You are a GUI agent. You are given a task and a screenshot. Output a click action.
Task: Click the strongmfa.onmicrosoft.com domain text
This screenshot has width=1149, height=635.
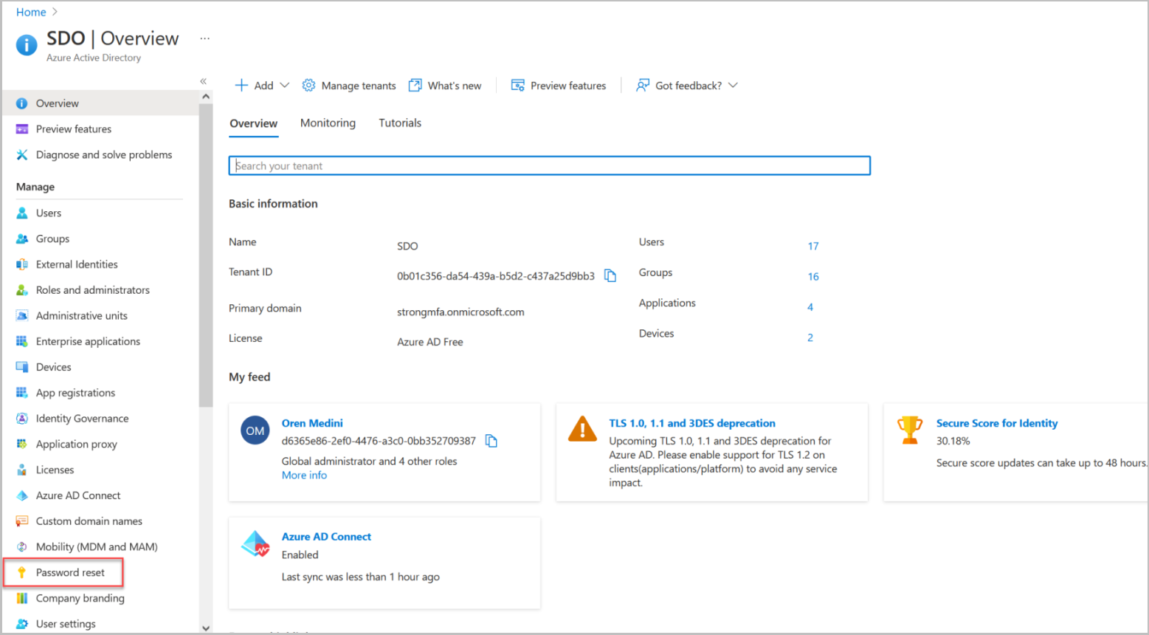(x=460, y=312)
